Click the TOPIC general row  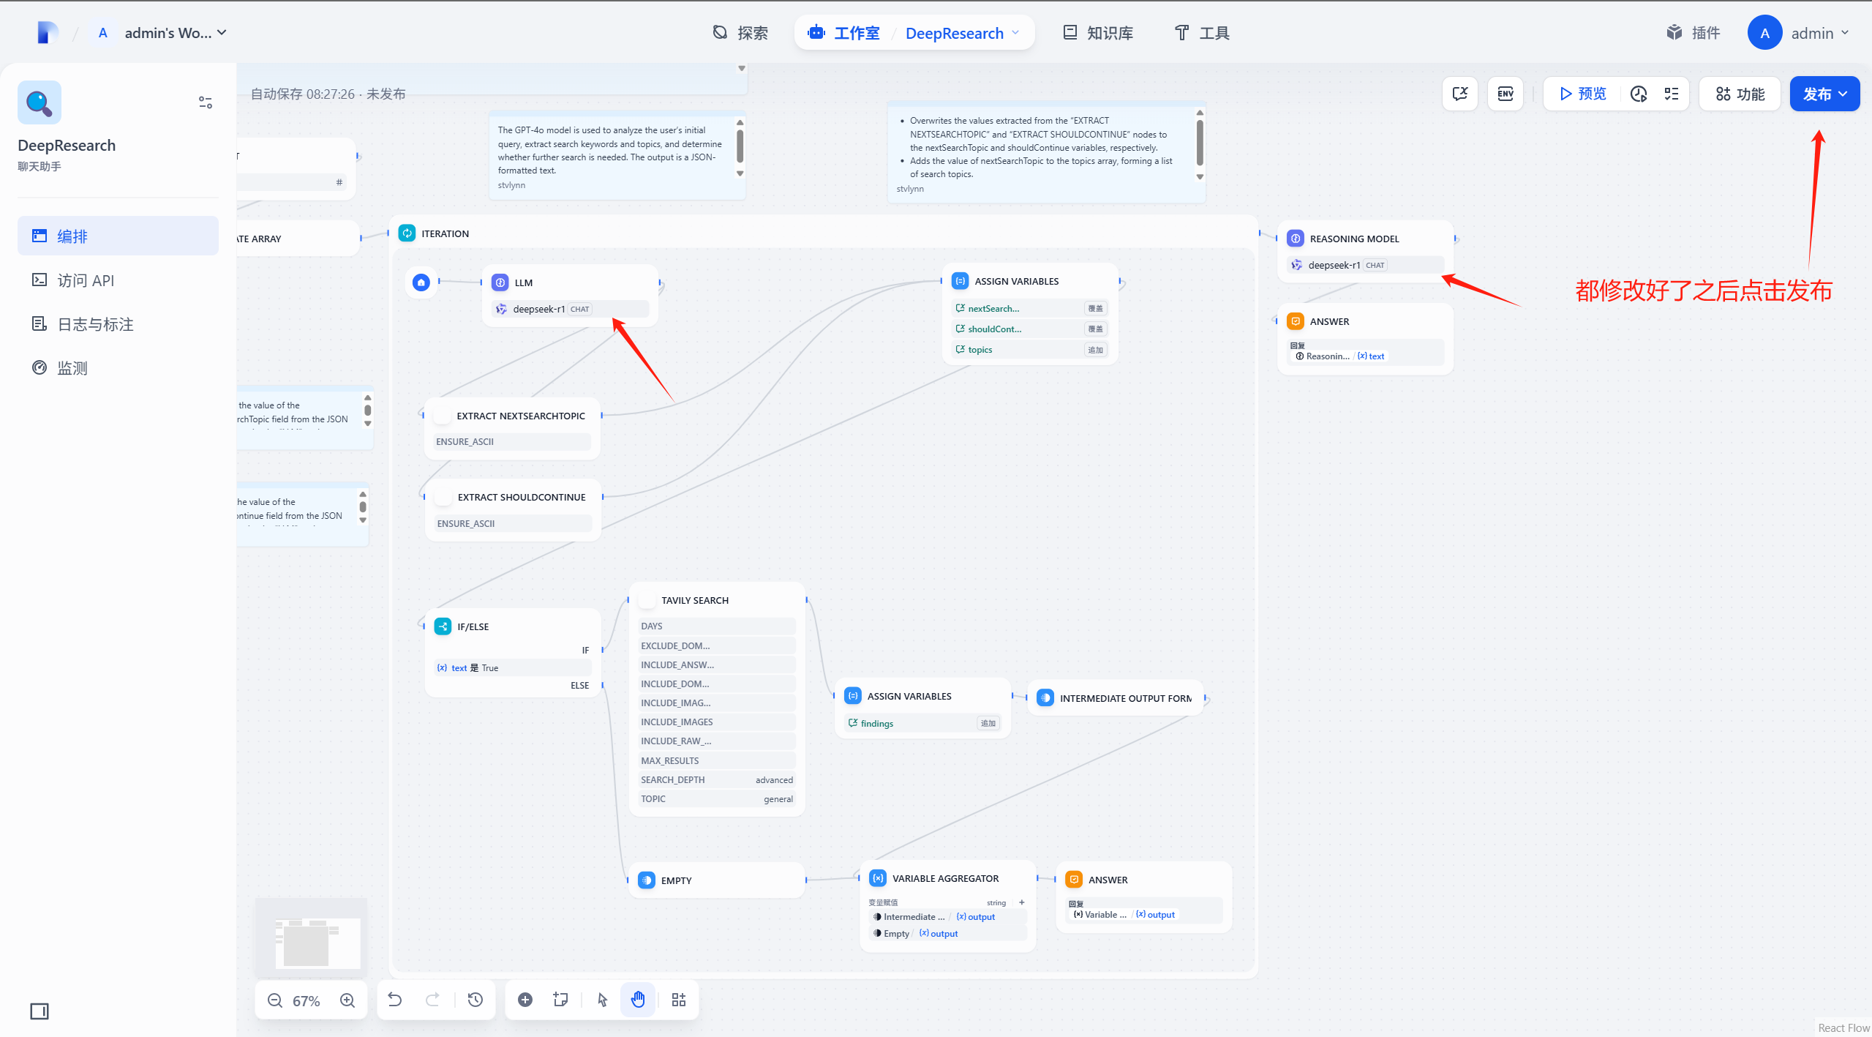point(717,799)
